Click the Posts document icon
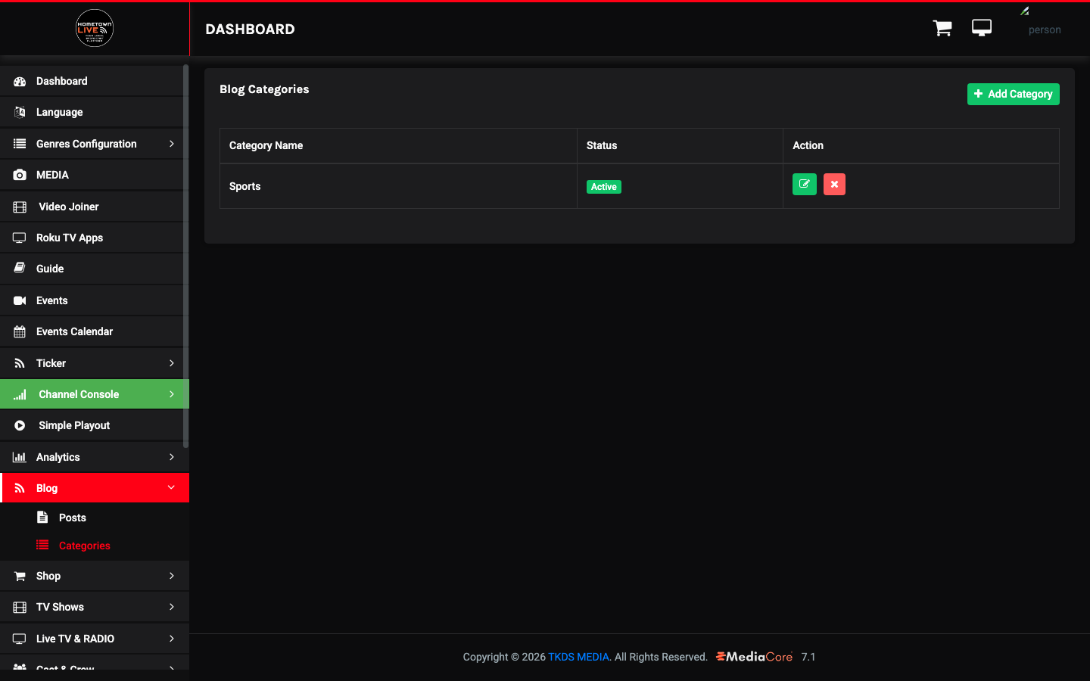 (42, 518)
